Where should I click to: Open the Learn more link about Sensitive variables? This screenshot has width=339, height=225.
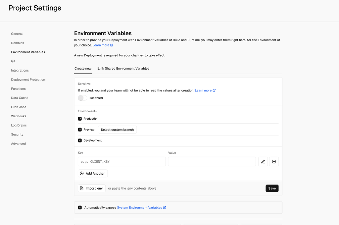click(203, 90)
